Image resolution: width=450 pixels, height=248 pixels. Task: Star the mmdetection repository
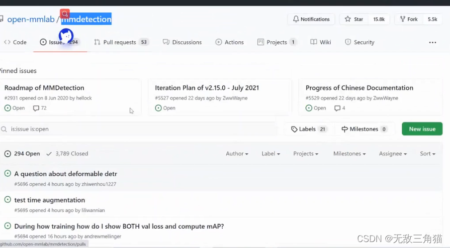[x=354, y=19]
